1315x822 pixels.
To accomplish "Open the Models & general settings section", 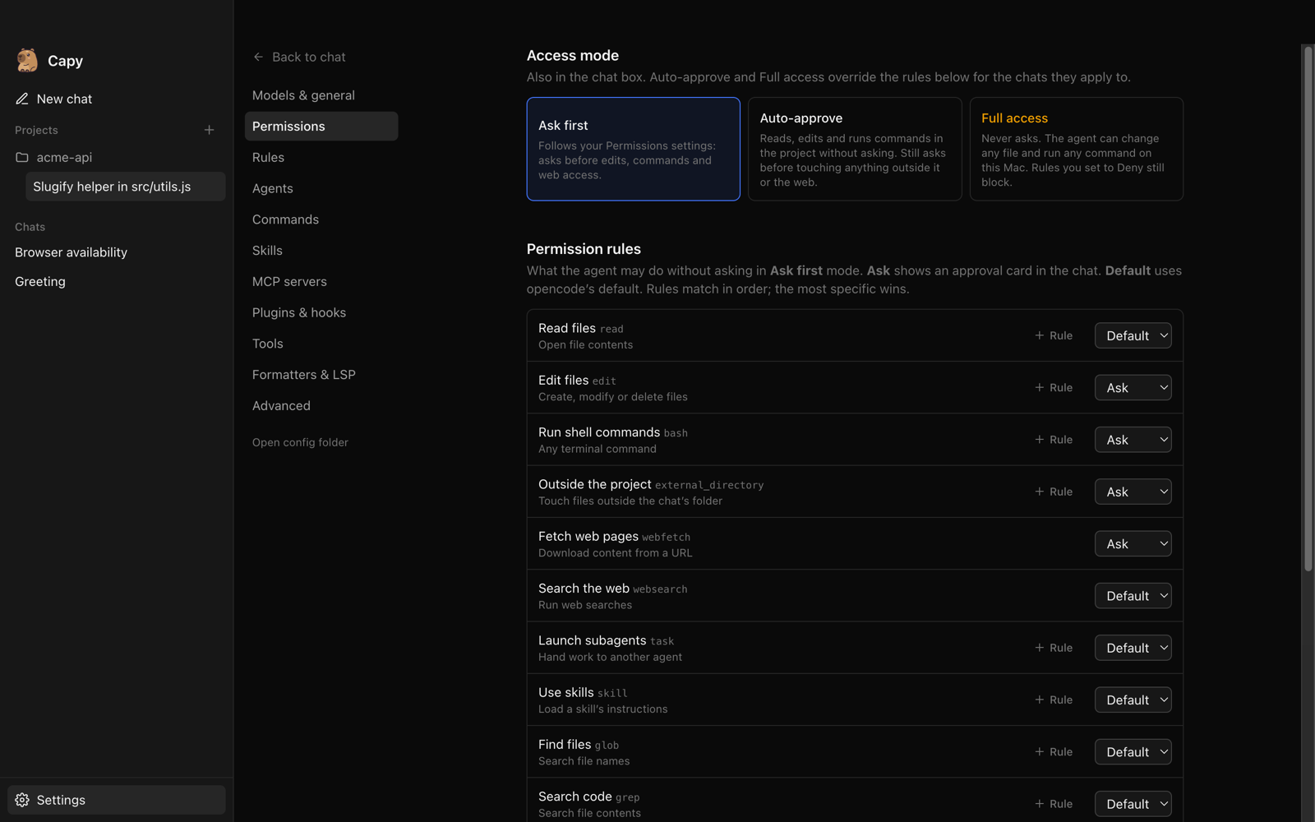I will click(x=321, y=95).
